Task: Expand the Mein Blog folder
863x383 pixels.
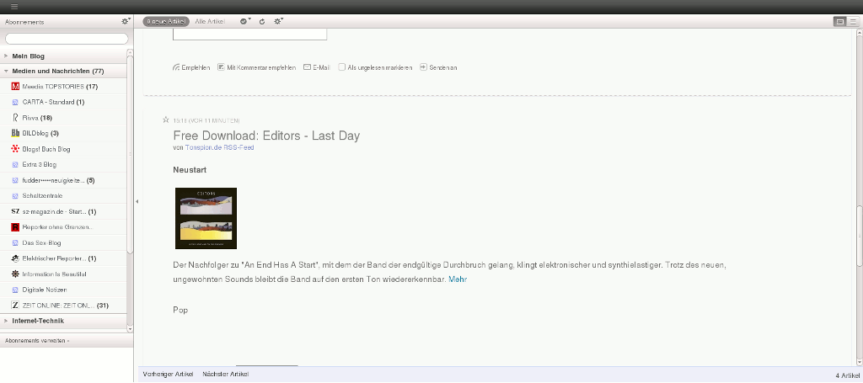Action: 6,56
